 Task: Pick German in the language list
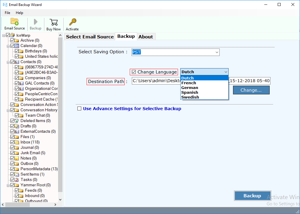(204, 88)
